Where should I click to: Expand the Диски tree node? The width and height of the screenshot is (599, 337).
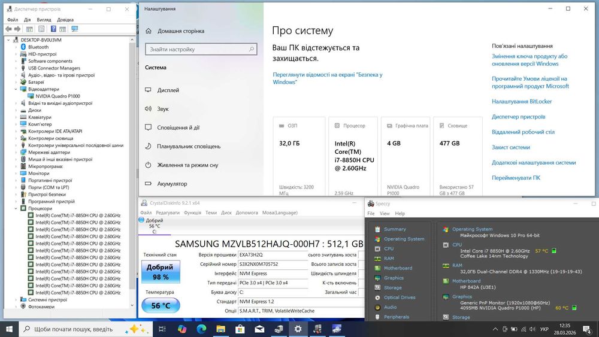pyautogui.click(x=16, y=110)
